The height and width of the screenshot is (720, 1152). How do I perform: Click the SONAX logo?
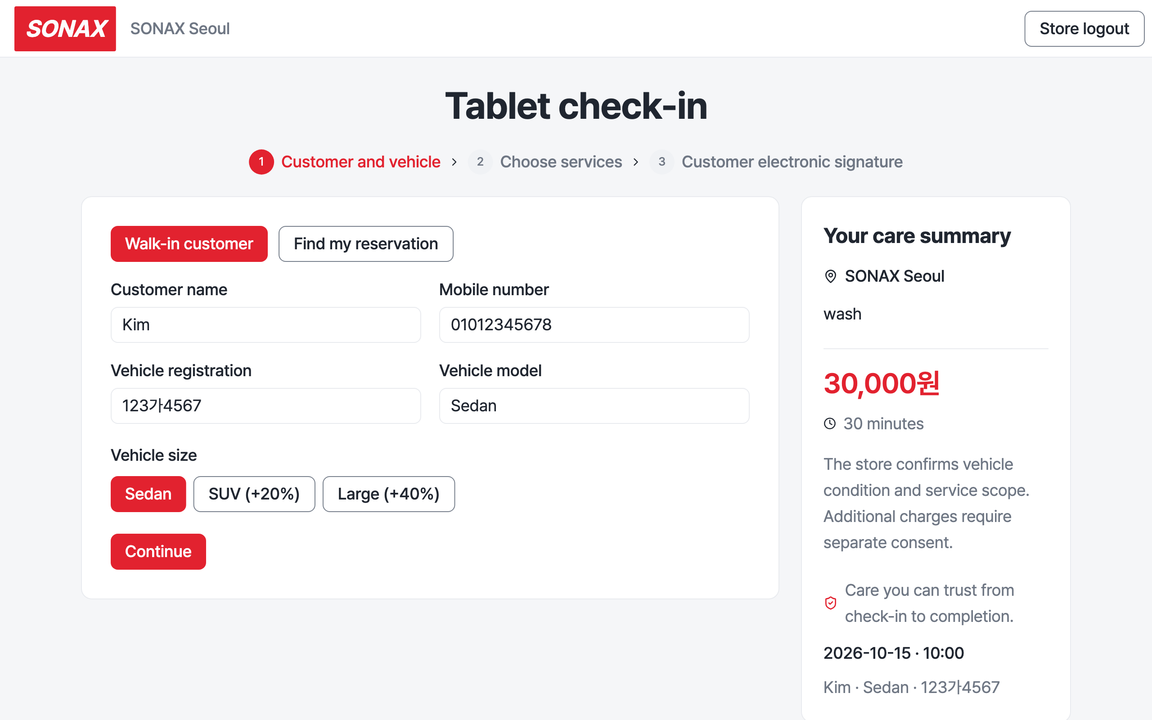tap(65, 28)
